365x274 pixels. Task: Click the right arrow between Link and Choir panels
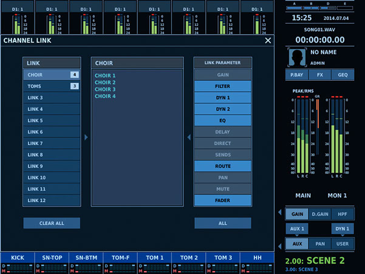(x=86, y=138)
